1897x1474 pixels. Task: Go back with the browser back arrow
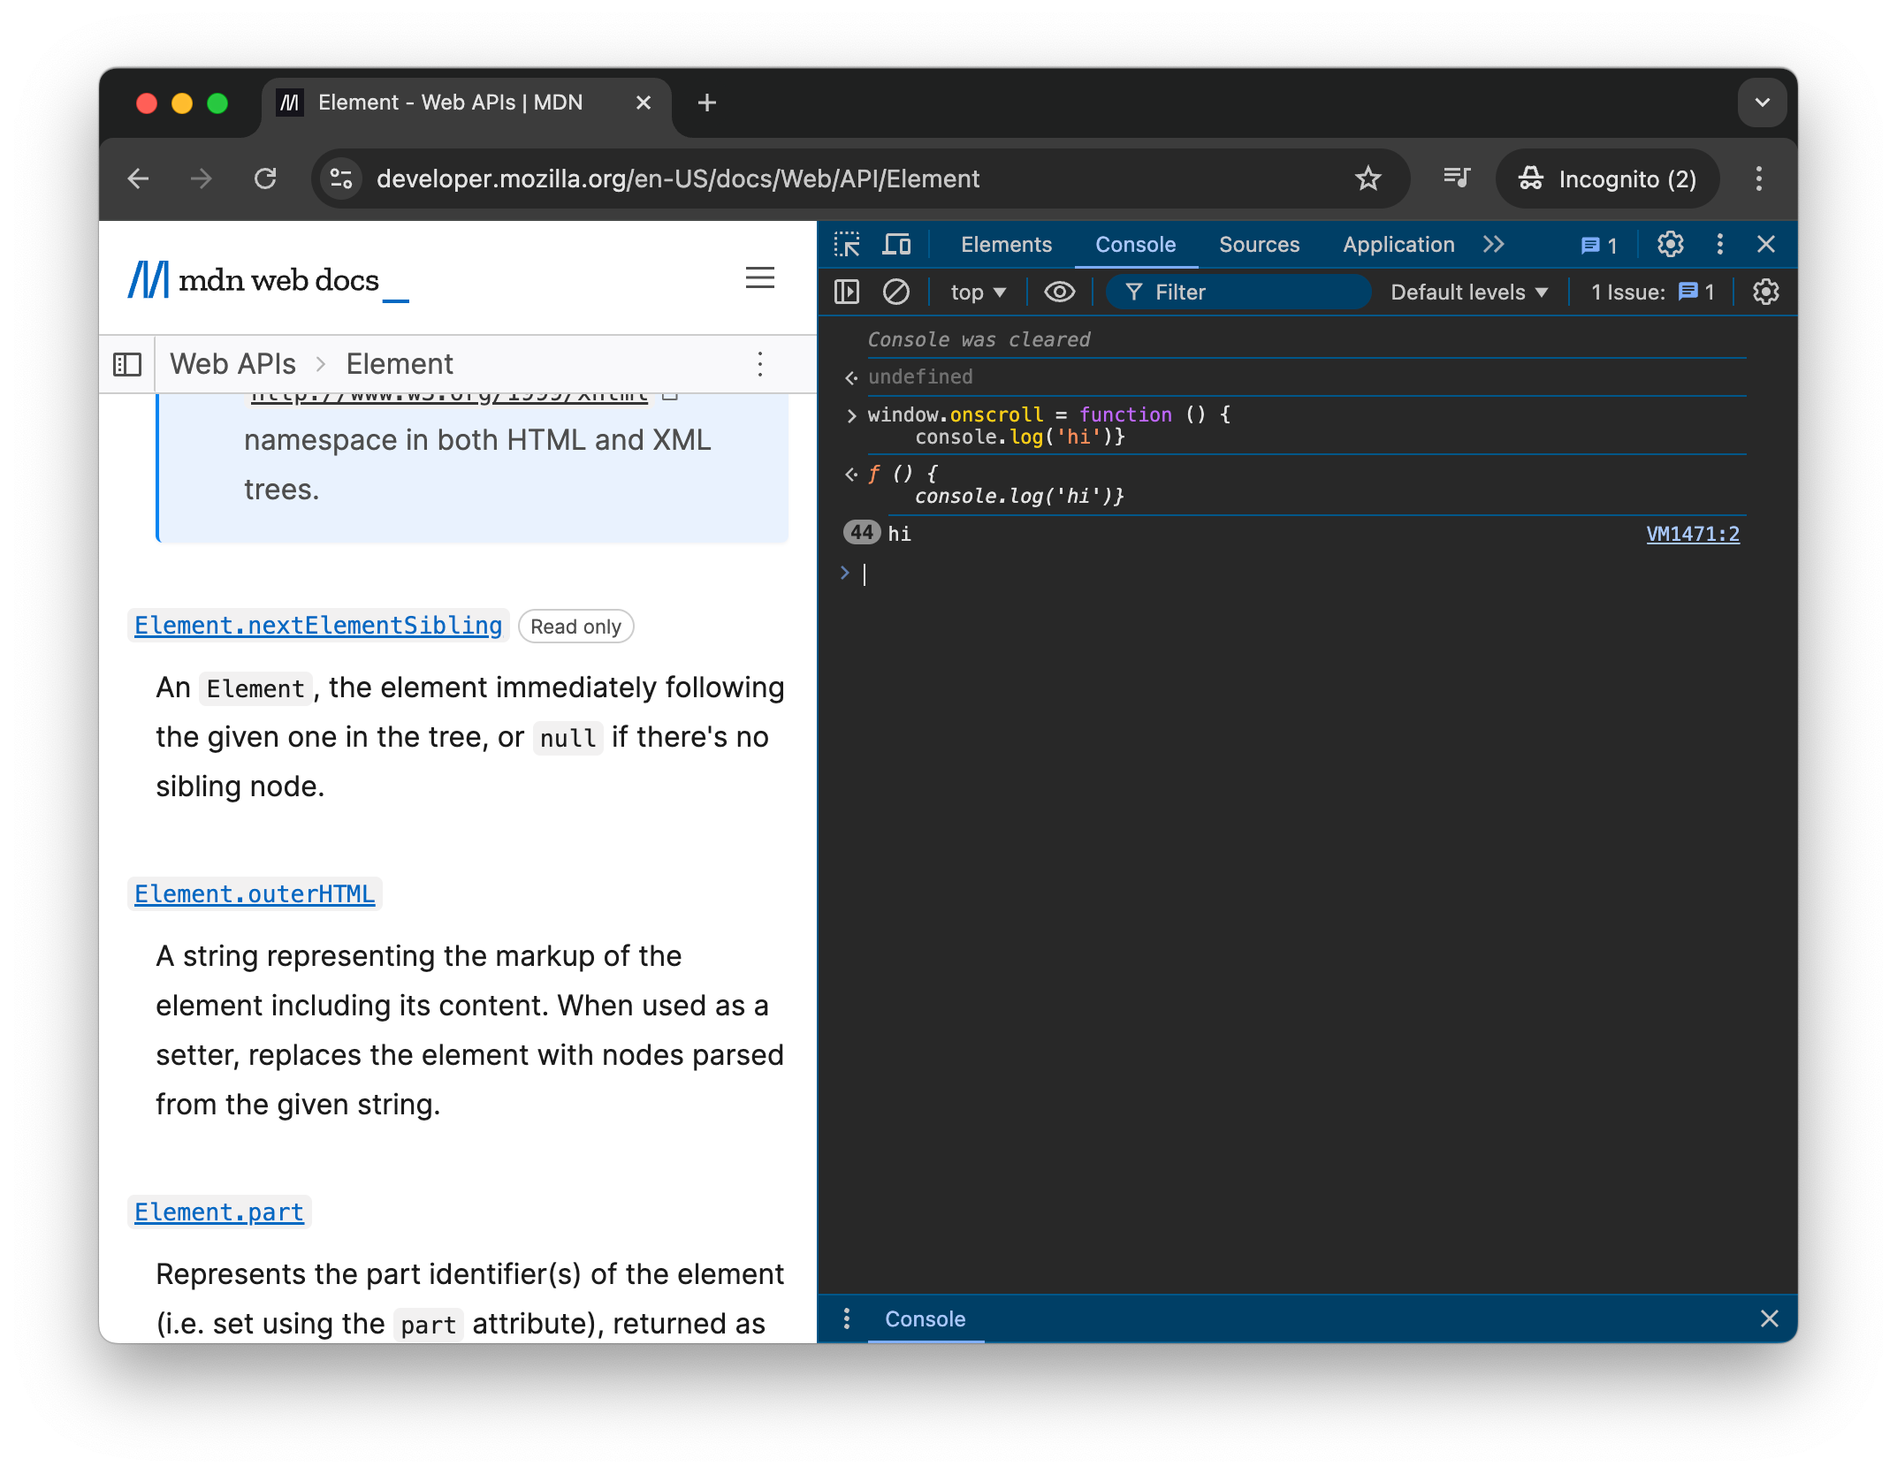click(138, 179)
